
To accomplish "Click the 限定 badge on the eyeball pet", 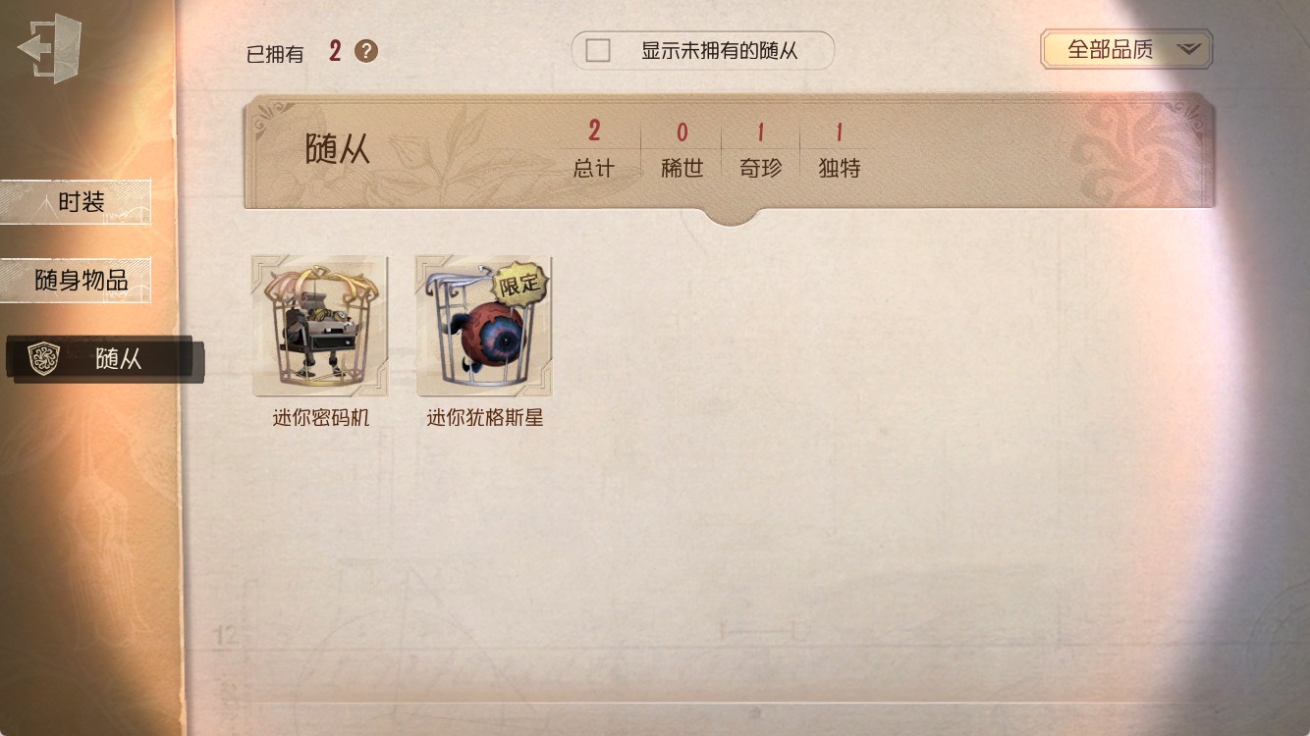I will (x=519, y=285).
